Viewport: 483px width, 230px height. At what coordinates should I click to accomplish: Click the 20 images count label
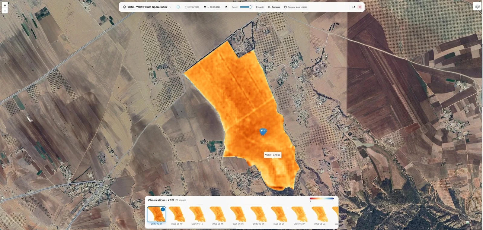point(181,200)
